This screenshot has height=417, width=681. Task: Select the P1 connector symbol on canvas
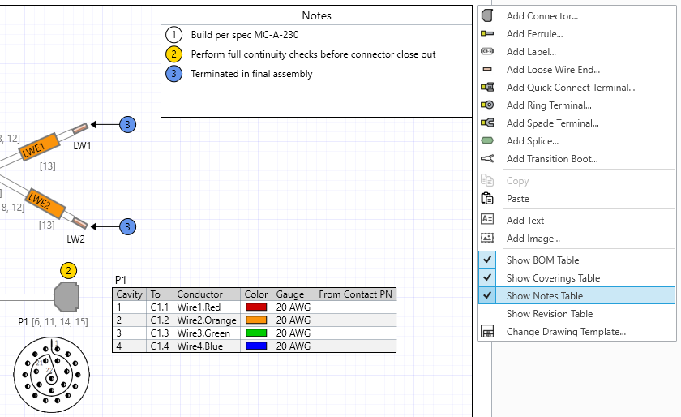click(x=66, y=297)
